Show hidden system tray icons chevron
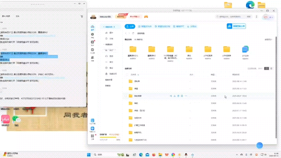Viewport: 281px width, 158px height. (x=237, y=155)
